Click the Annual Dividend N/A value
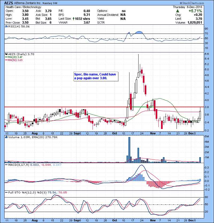The width and height of the screenshot is (214, 223). tap(123, 15)
